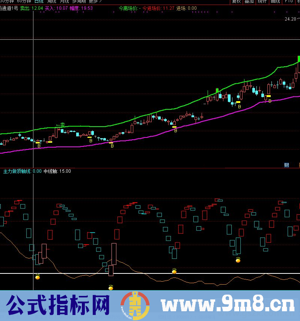Click the green block at chart's top-right edge
300x321 pixels.
coord(299,59)
